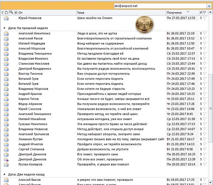Sort by the От sender column header
The width and height of the screenshot is (213, 185).
point(47,13)
